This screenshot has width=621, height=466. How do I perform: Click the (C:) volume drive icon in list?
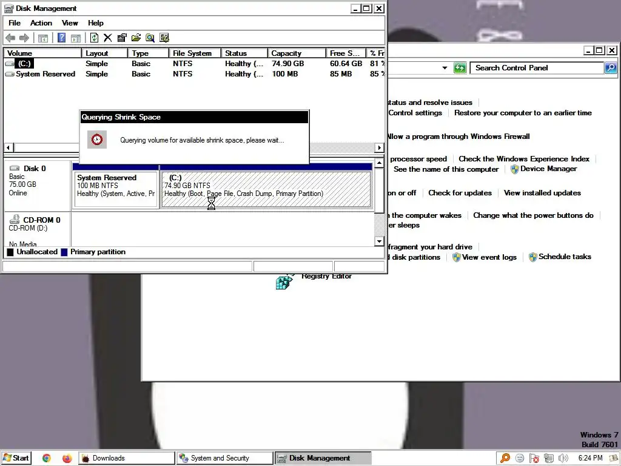pyautogui.click(x=10, y=63)
